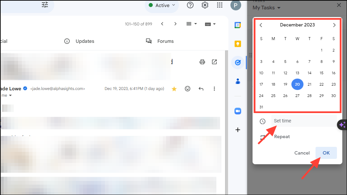Viewport: 347px width, 195px height.
Task: Confirm the selected date with OK
Action: click(x=326, y=153)
